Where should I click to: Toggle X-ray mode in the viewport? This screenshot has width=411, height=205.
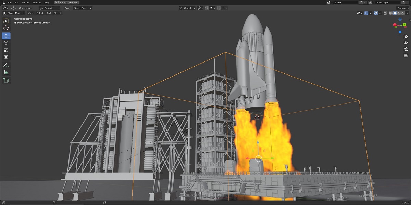(x=385, y=13)
